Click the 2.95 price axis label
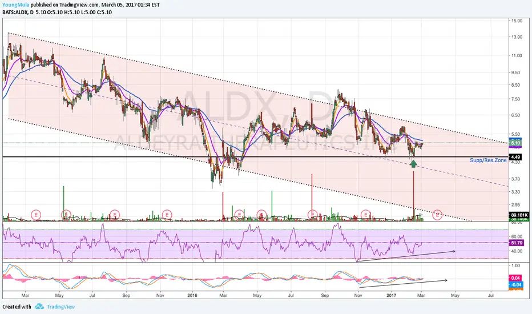Screen dimensions: 532x314 (515, 204)
